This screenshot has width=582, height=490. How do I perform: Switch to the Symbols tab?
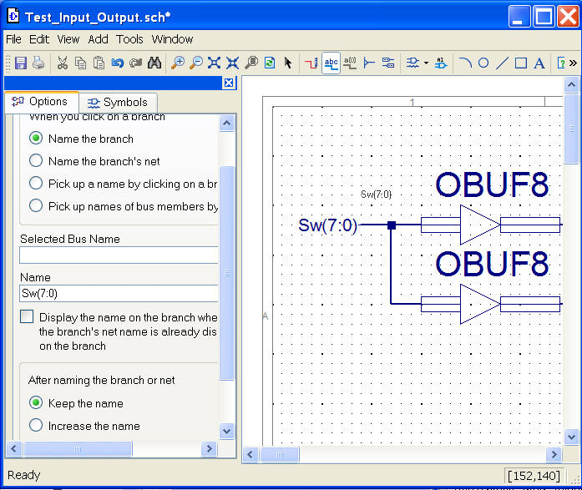pos(118,103)
